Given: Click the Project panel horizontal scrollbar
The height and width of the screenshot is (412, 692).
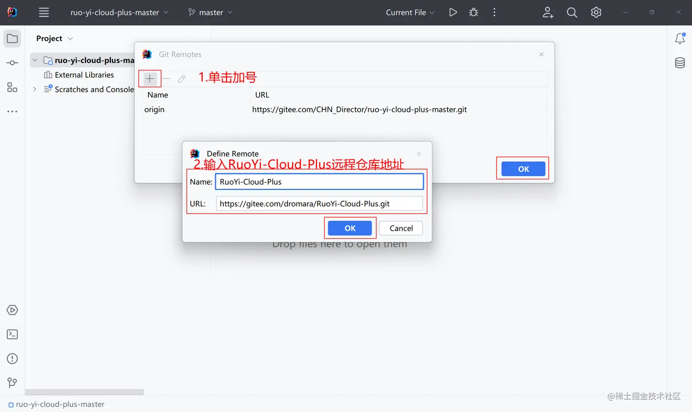Looking at the screenshot, I should 84,392.
